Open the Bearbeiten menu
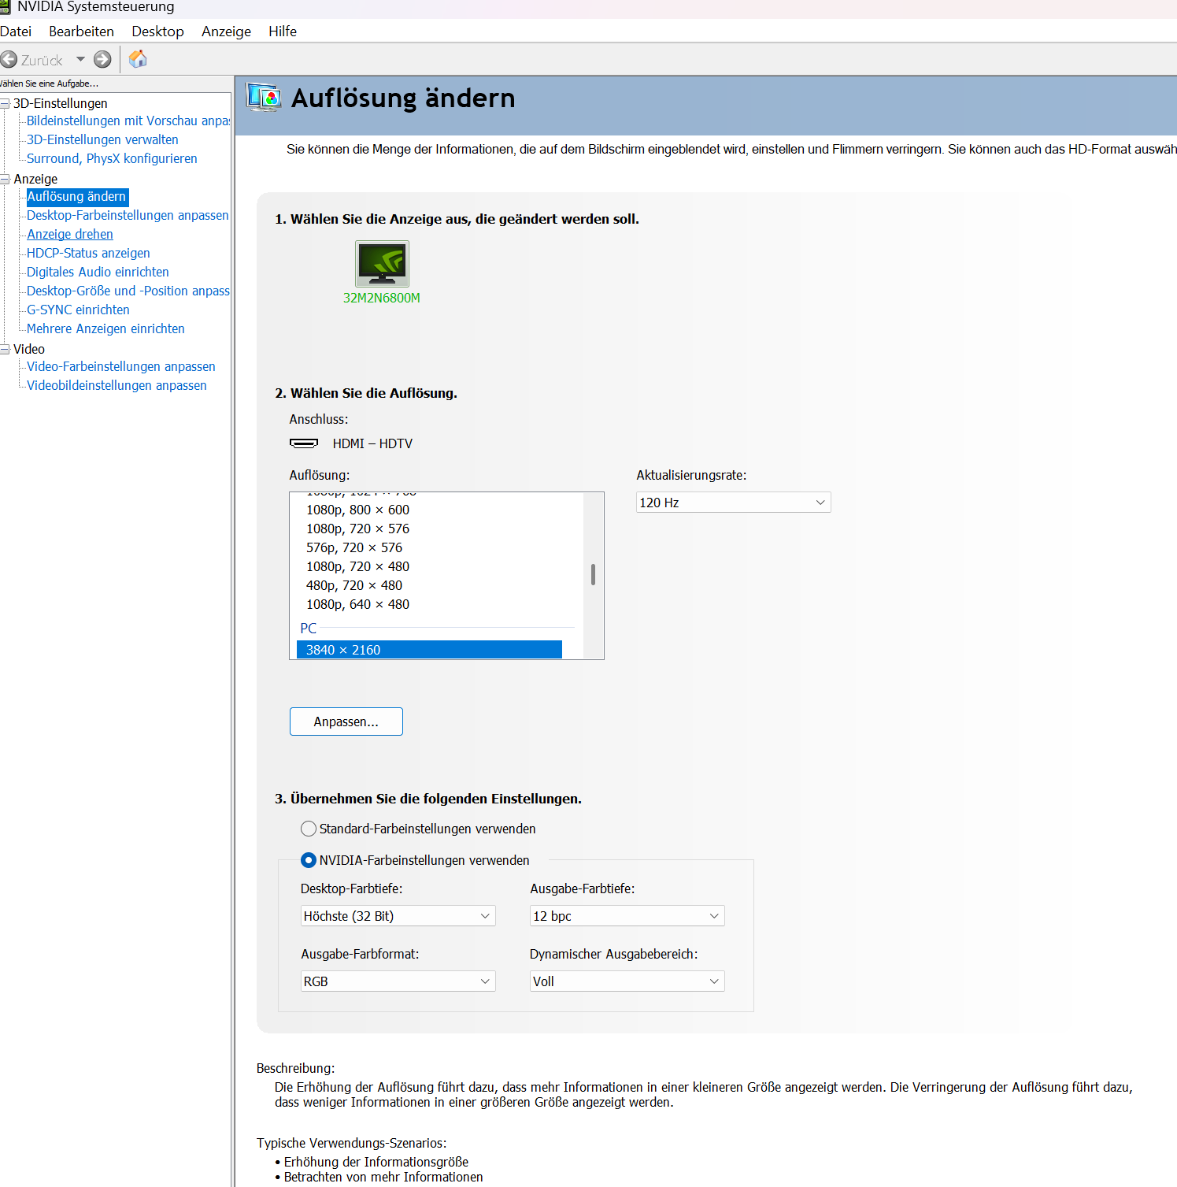1177x1187 pixels. click(81, 32)
